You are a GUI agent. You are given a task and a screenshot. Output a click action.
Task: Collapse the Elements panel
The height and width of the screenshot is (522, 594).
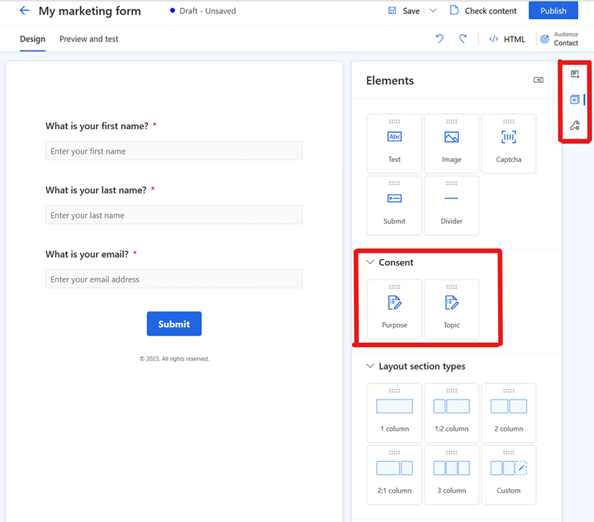(x=538, y=80)
